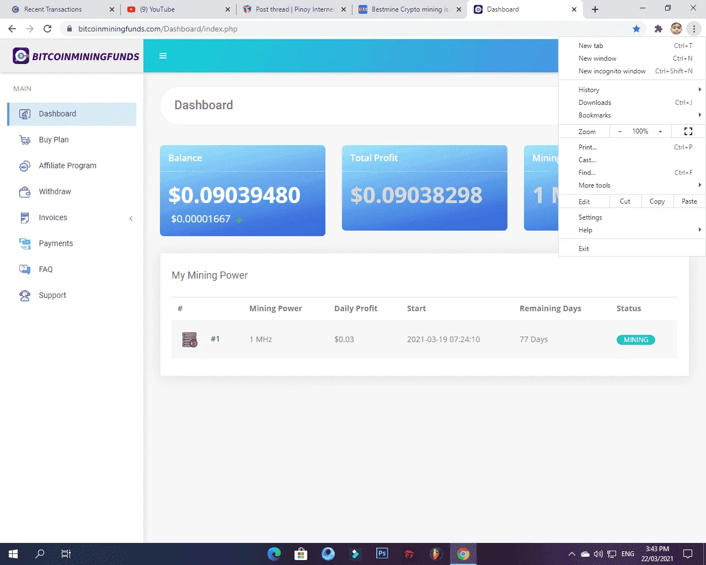
Task: Click the Invoices icon in sidebar
Action: [x=25, y=217]
